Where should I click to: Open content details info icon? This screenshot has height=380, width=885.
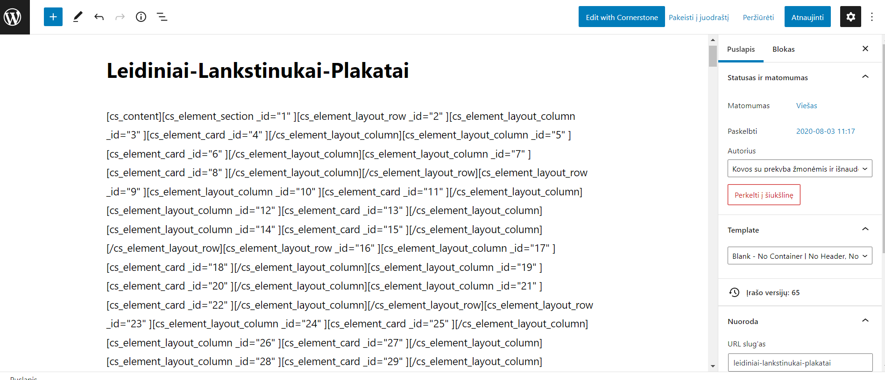click(141, 17)
